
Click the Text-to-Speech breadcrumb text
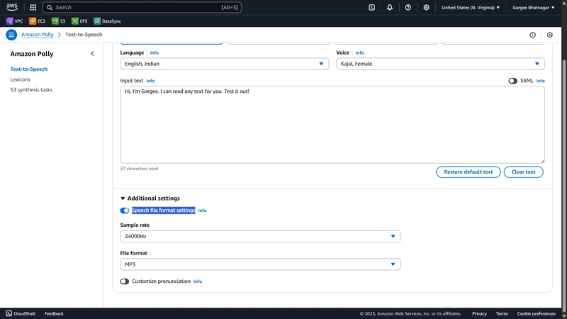pyautogui.click(x=84, y=35)
